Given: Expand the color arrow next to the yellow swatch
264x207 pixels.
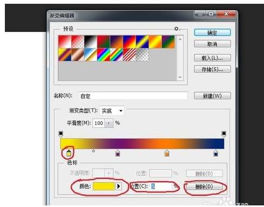Looking at the screenshot, I should 119,186.
